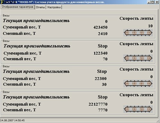The width and height of the screenshot is (160, 123).
Task: Click the conveyor belt icon in second scale panel
Action: point(138,58)
